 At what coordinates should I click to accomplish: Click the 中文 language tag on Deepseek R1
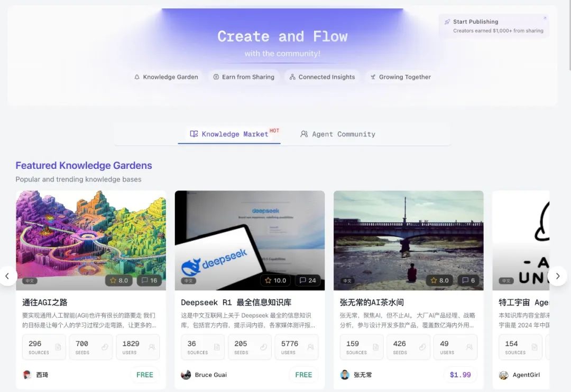coord(189,281)
